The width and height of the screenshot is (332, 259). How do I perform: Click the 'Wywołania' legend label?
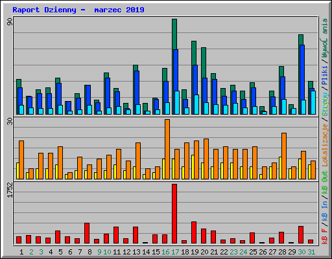click(x=325, y=38)
